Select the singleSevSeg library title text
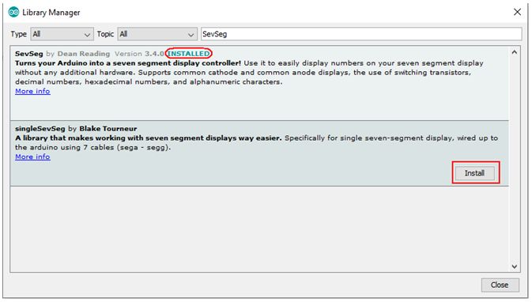Image resolution: width=532 pixels, height=302 pixels. [x=40, y=129]
